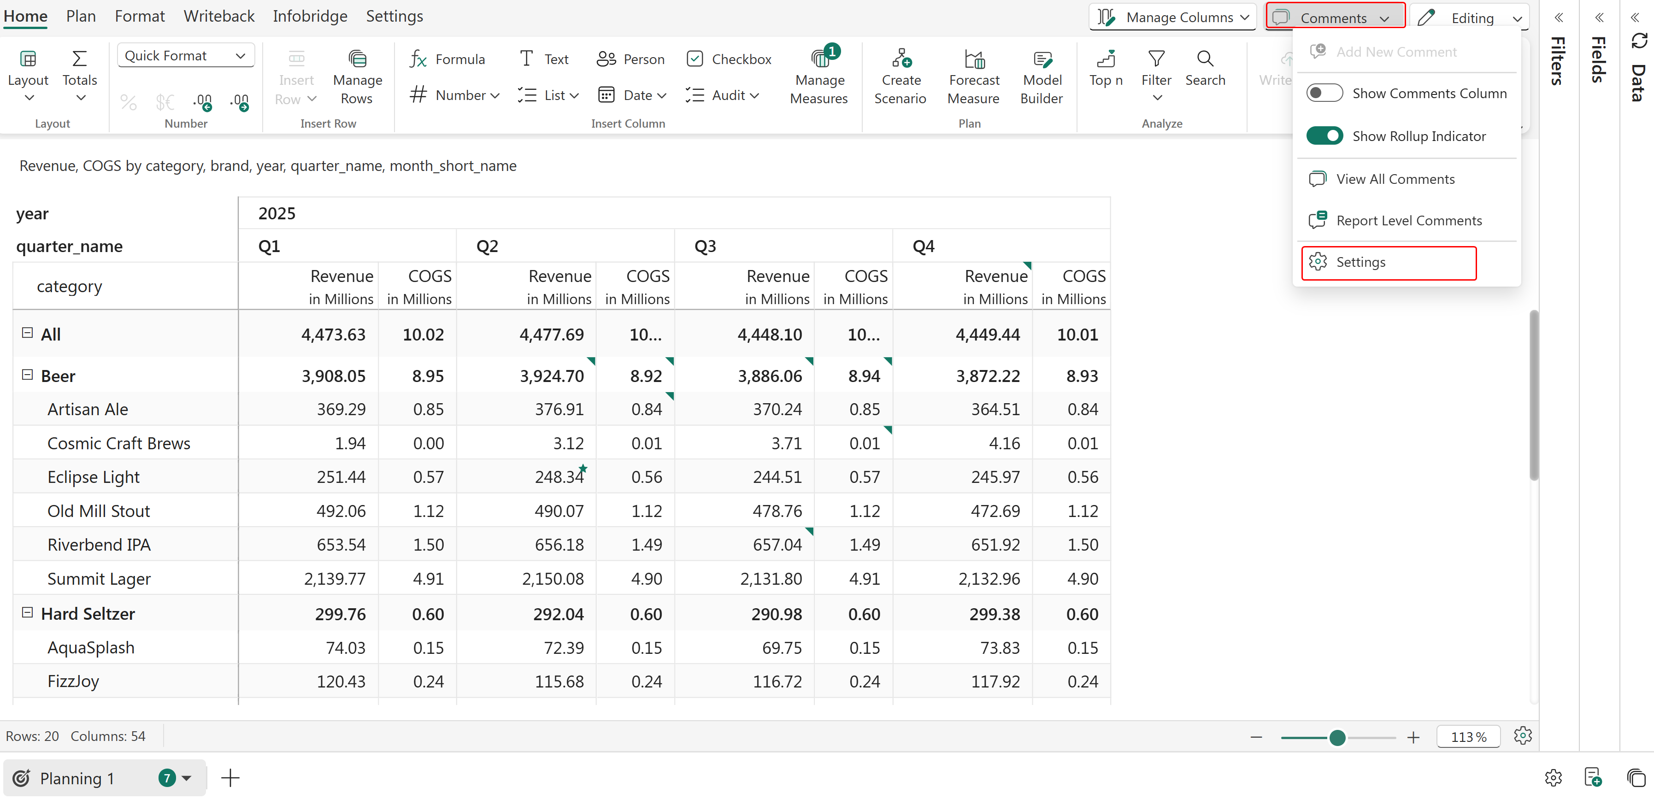
Task: Click the Search magnifier icon
Action: pyautogui.click(x=1205, y=59)
